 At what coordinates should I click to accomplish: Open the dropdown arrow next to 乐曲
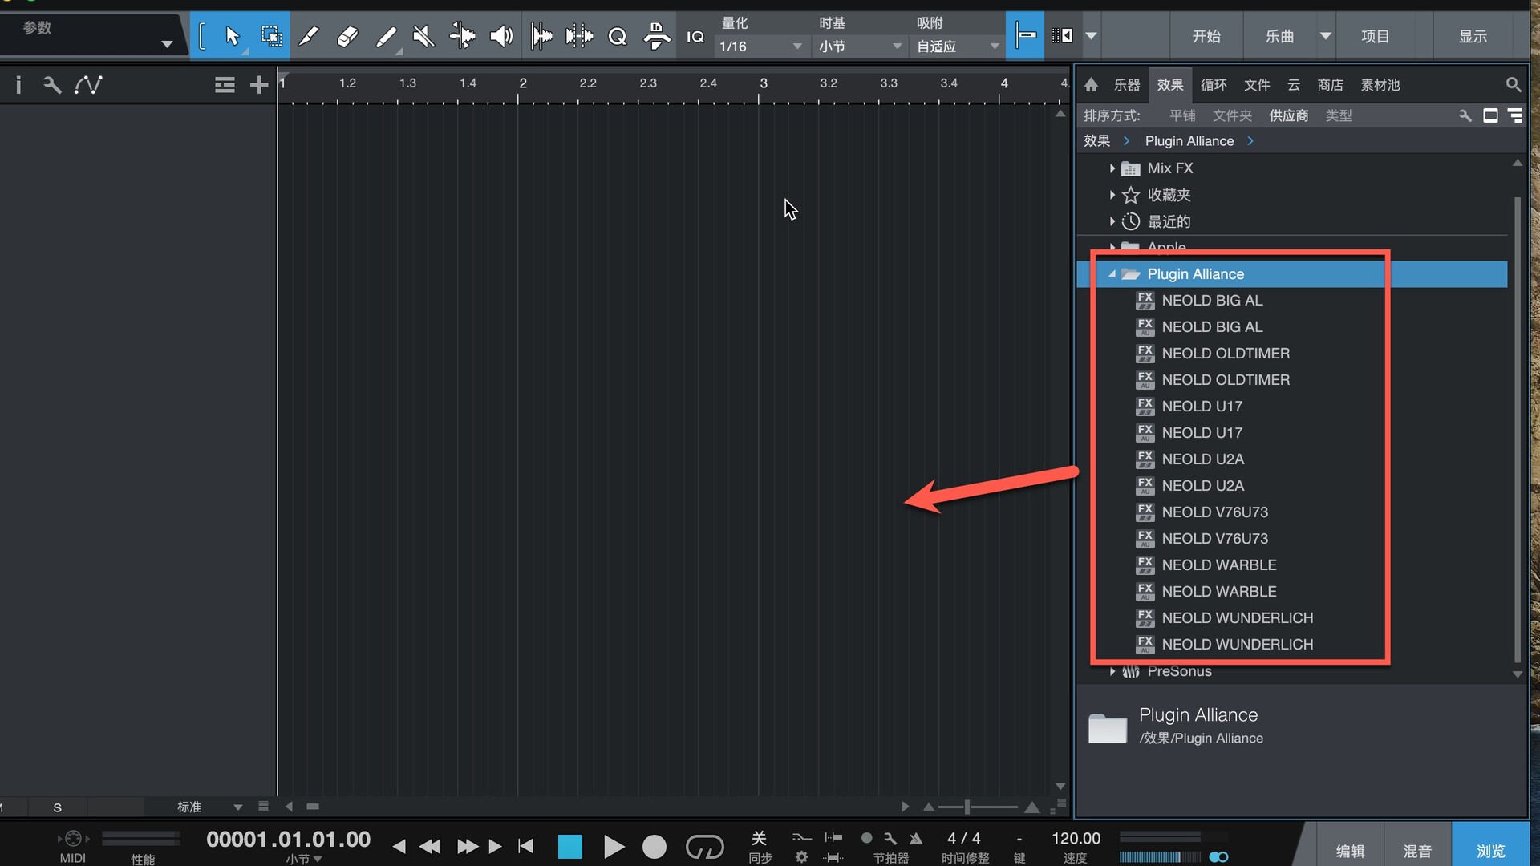click(x=1326, y=36)
